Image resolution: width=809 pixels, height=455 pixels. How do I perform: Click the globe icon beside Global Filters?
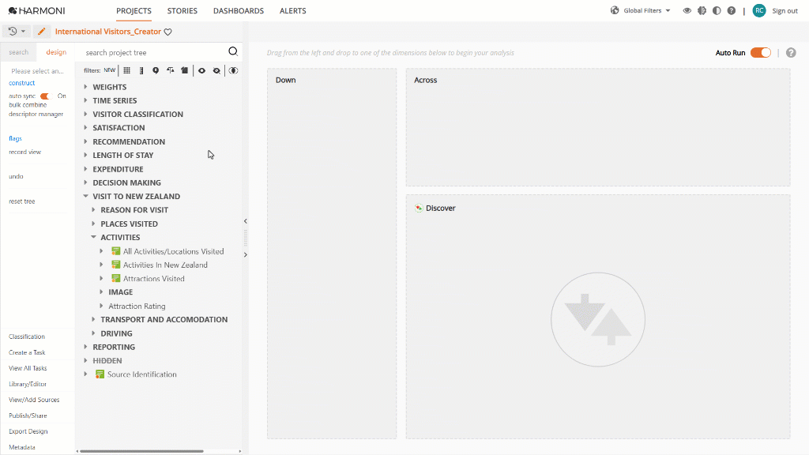coord(615,10)
